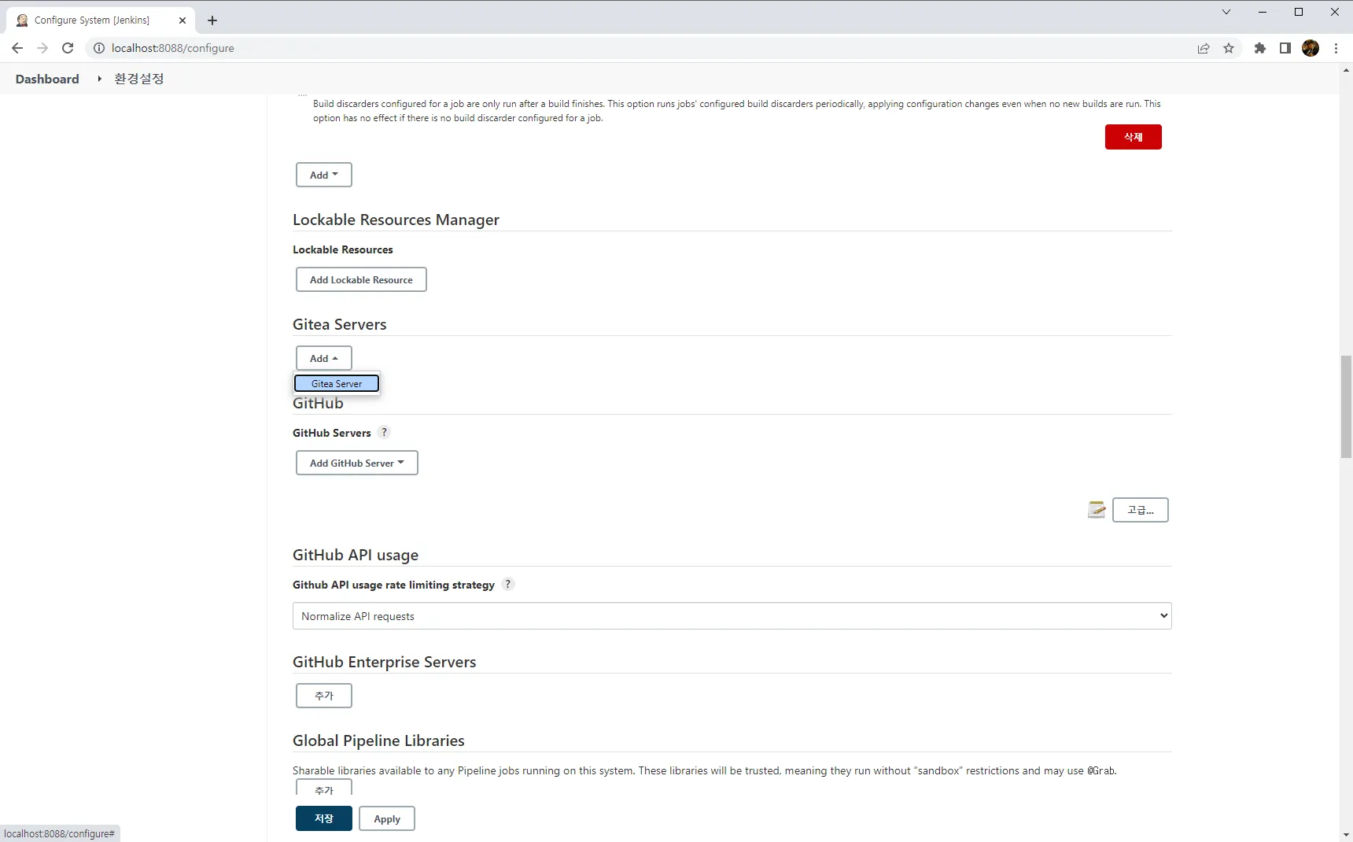
Task: Click the Add Lockable Resource button
Action: [361, 279]
